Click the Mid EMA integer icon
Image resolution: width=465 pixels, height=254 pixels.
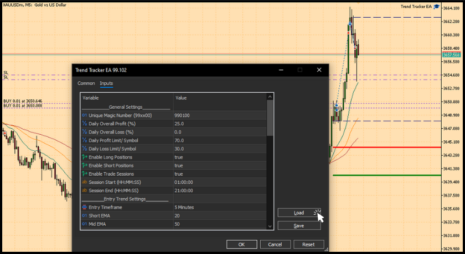pos(85,224)
